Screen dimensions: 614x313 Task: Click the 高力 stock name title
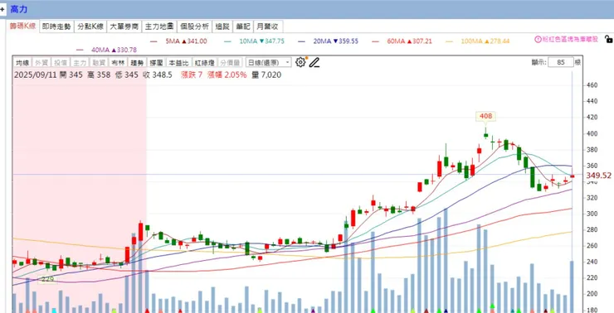tap(19, 9)
